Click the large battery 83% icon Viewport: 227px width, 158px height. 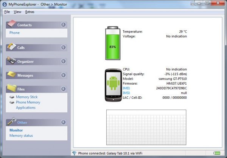[x=113, y=43]
